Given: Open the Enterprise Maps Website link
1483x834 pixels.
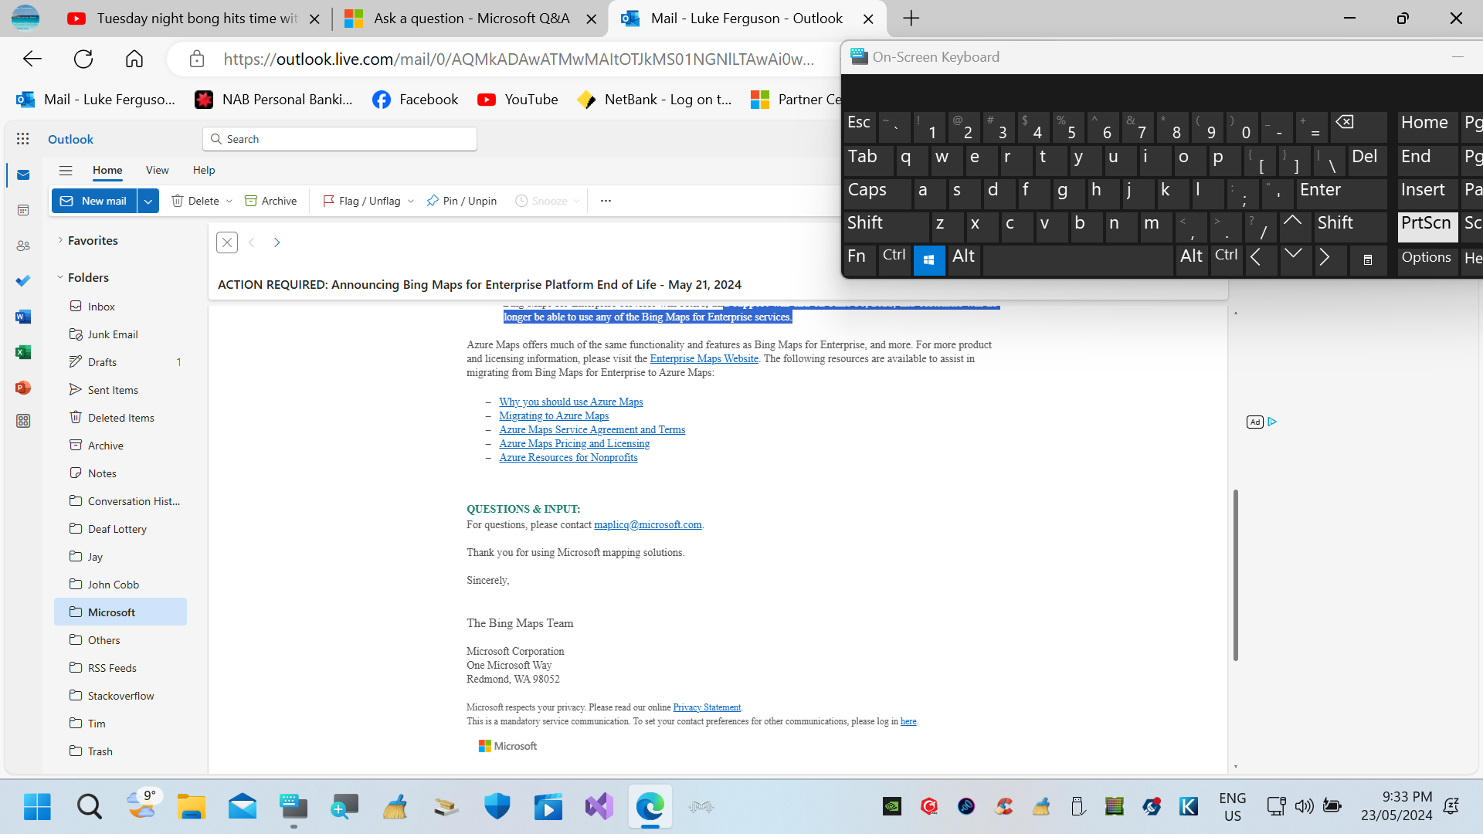Looking at the screenshot, I should pos(704,359).
